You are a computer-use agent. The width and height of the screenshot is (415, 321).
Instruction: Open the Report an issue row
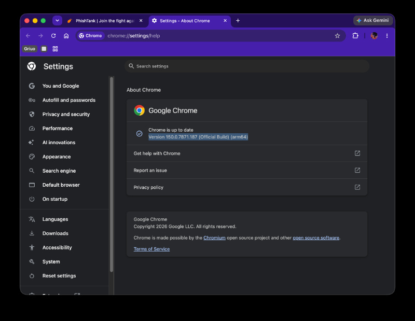247,171
